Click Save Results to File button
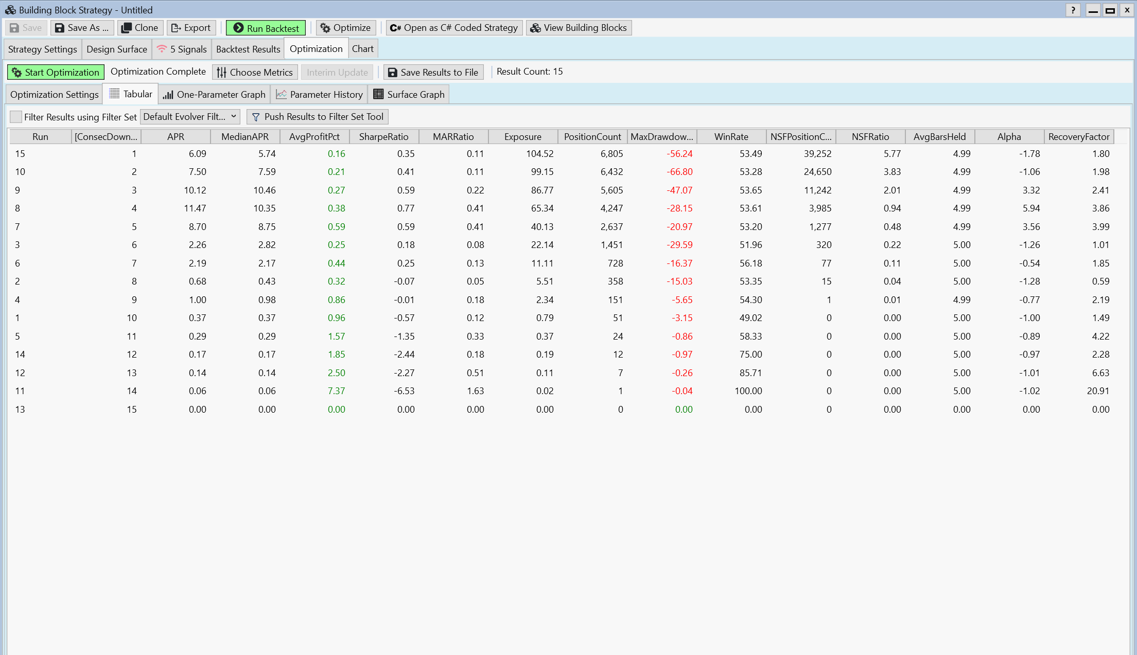The height and width of the screenshot is (655, 1137). pyautogui.click(x=433, y=73)
